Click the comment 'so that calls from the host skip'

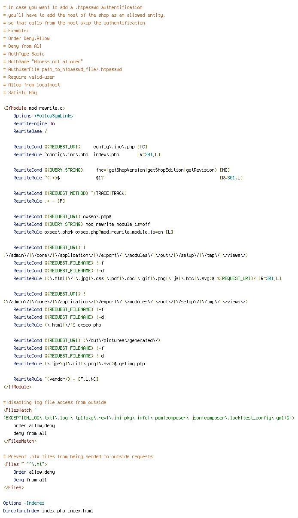[74, 23]
